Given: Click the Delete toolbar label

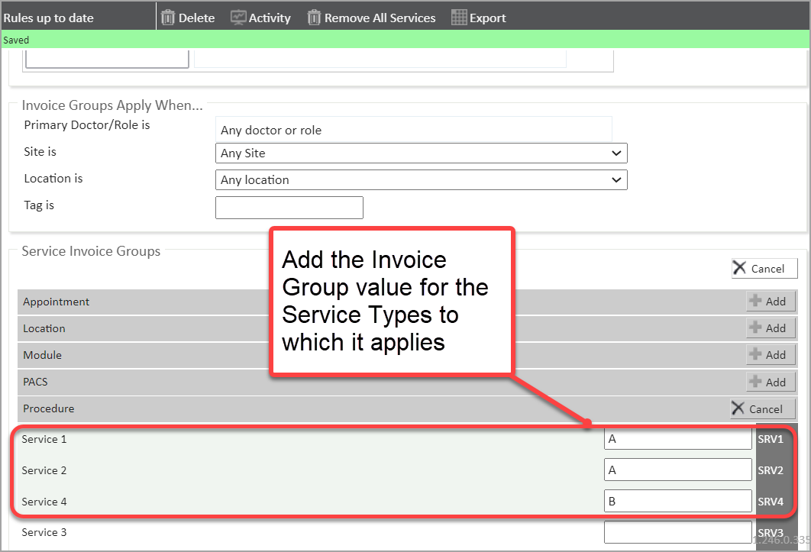Looking at the screenshot, I should (196, 18).
